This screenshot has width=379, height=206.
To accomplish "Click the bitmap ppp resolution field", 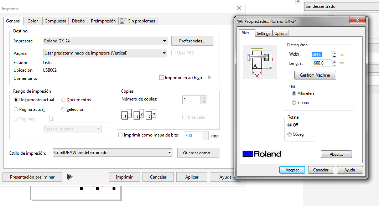I will tap(193, 136).
